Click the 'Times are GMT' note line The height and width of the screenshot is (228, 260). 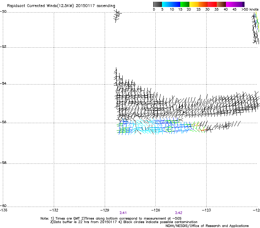point(111,219)
